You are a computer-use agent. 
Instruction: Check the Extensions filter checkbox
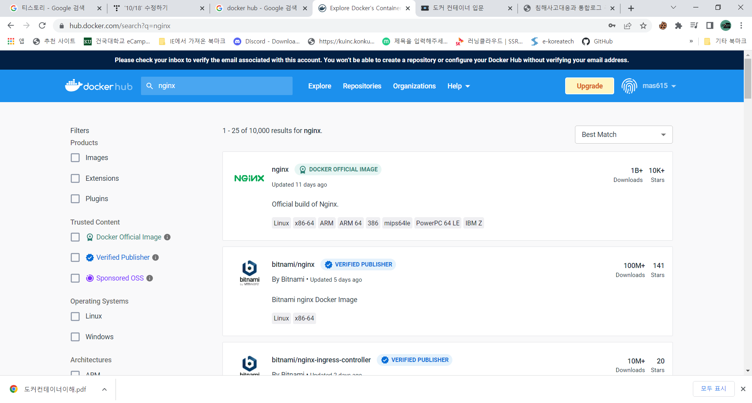75,178
